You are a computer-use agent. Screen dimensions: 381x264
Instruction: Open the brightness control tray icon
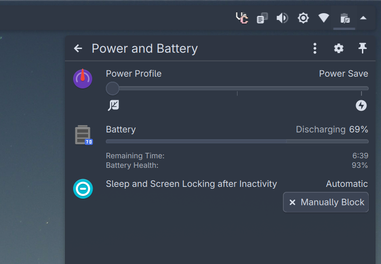pyautogui.click(x=303, y=18)
